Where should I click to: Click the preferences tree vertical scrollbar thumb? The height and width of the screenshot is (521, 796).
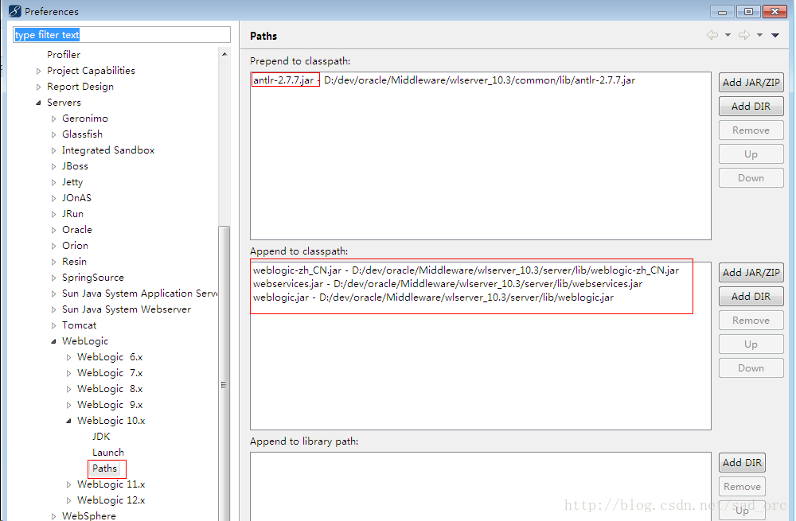pos(224,373)
